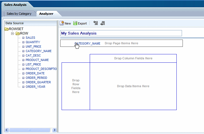Screen dimensions: 204x134
Task: Click the Drop Data Items Here area
Action: tap(133, 86)
